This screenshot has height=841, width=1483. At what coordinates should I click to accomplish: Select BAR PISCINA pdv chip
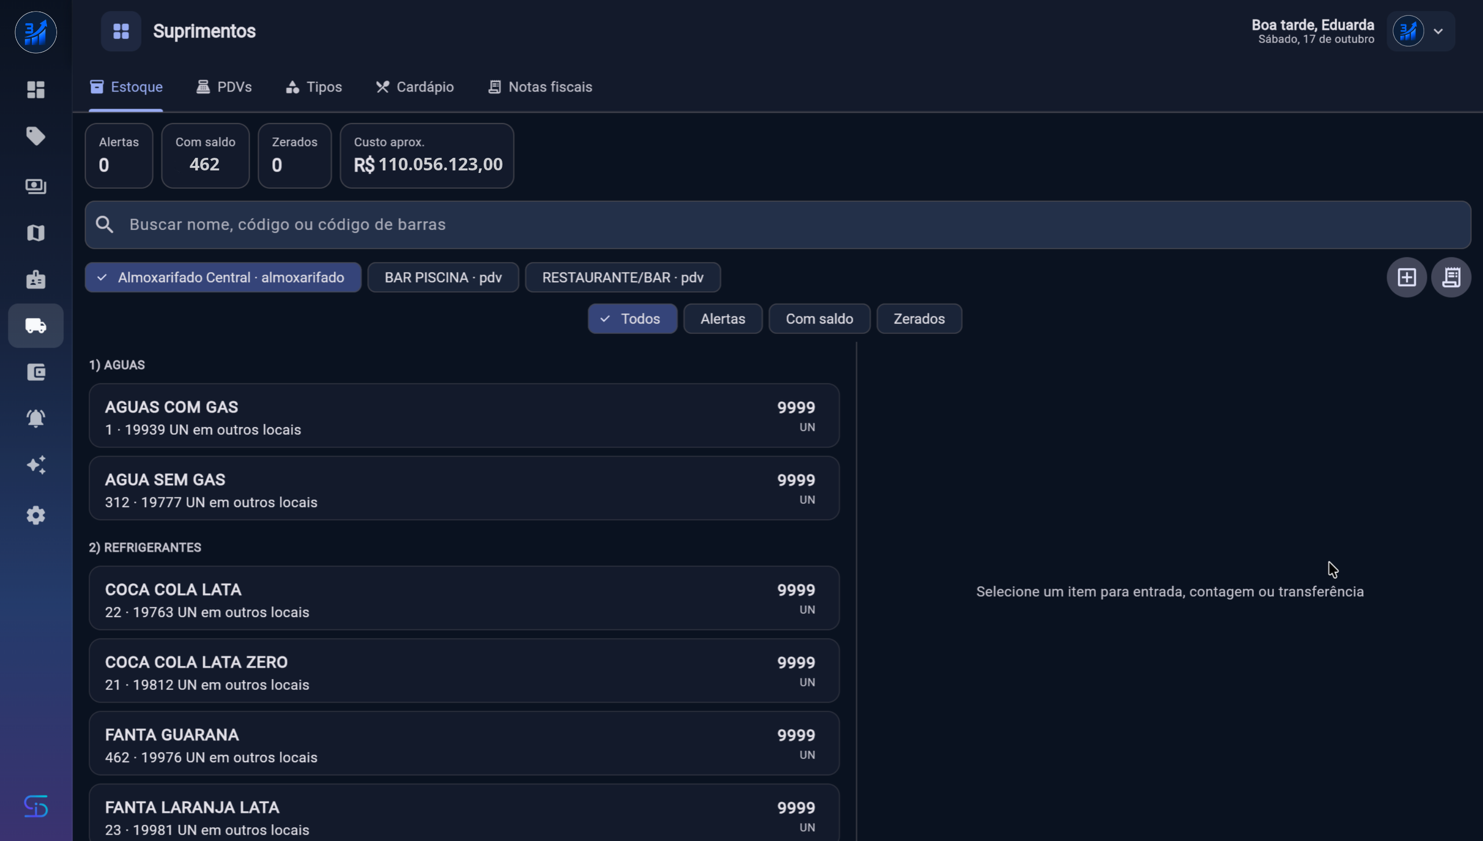pos(443,277)
